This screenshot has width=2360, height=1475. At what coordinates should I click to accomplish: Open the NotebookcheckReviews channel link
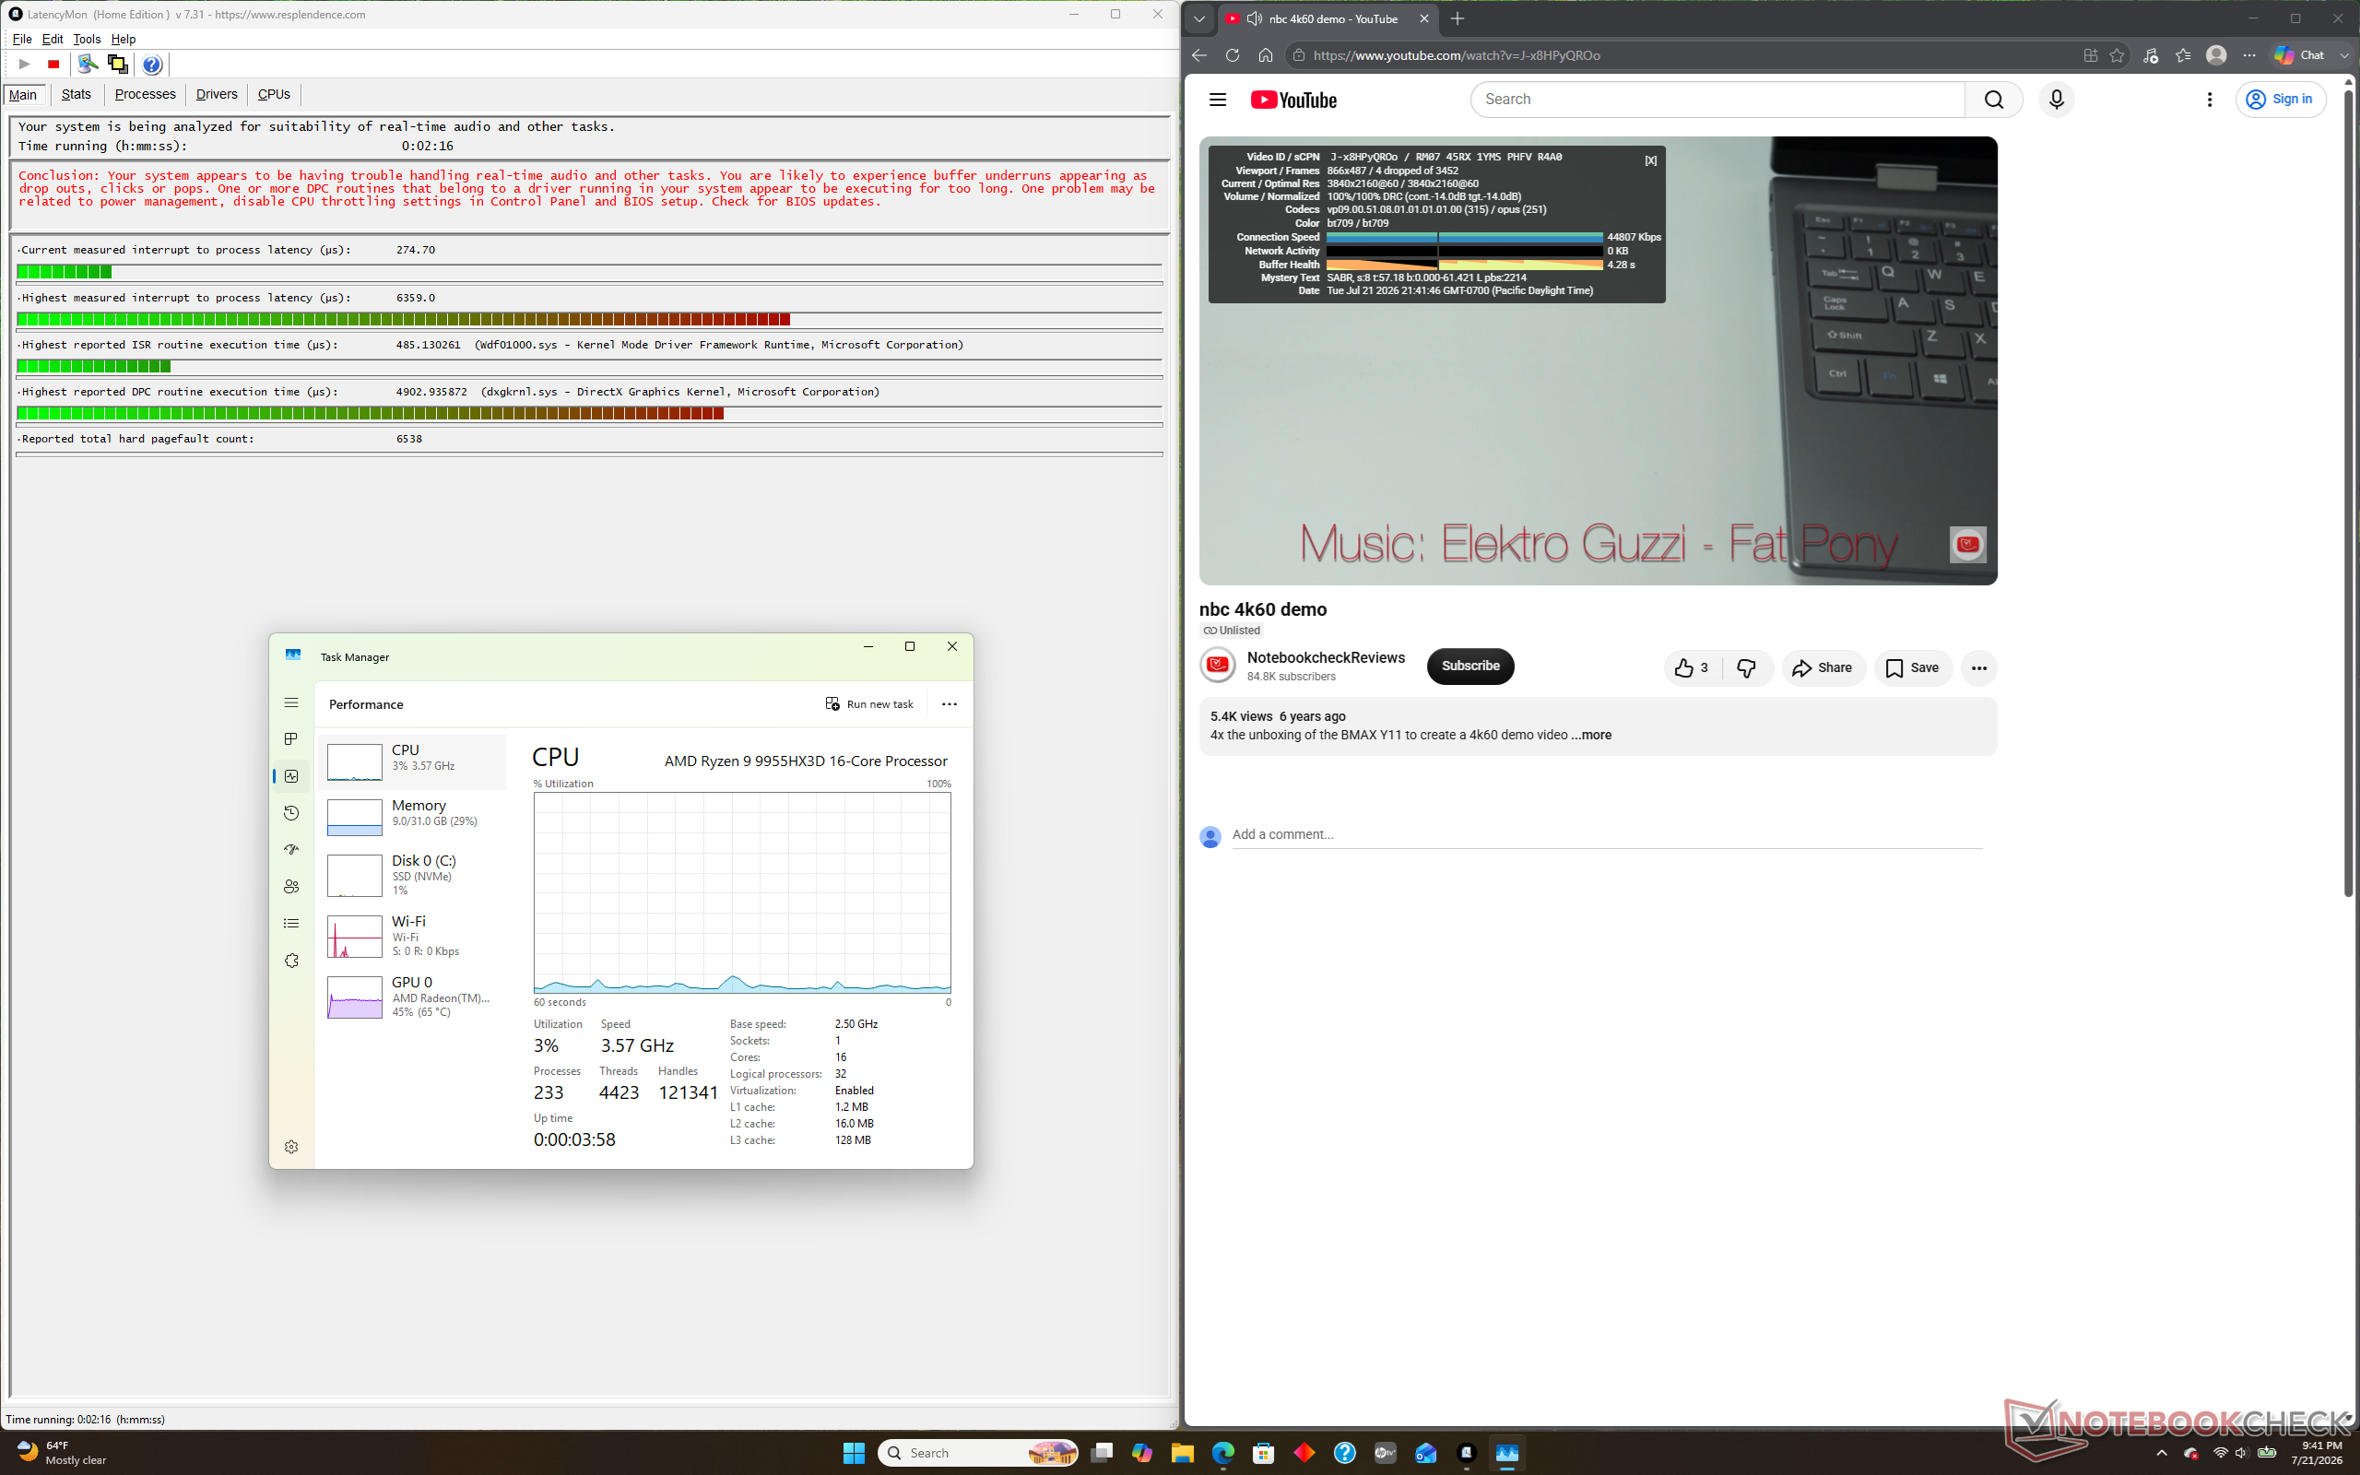point(1326,658)
